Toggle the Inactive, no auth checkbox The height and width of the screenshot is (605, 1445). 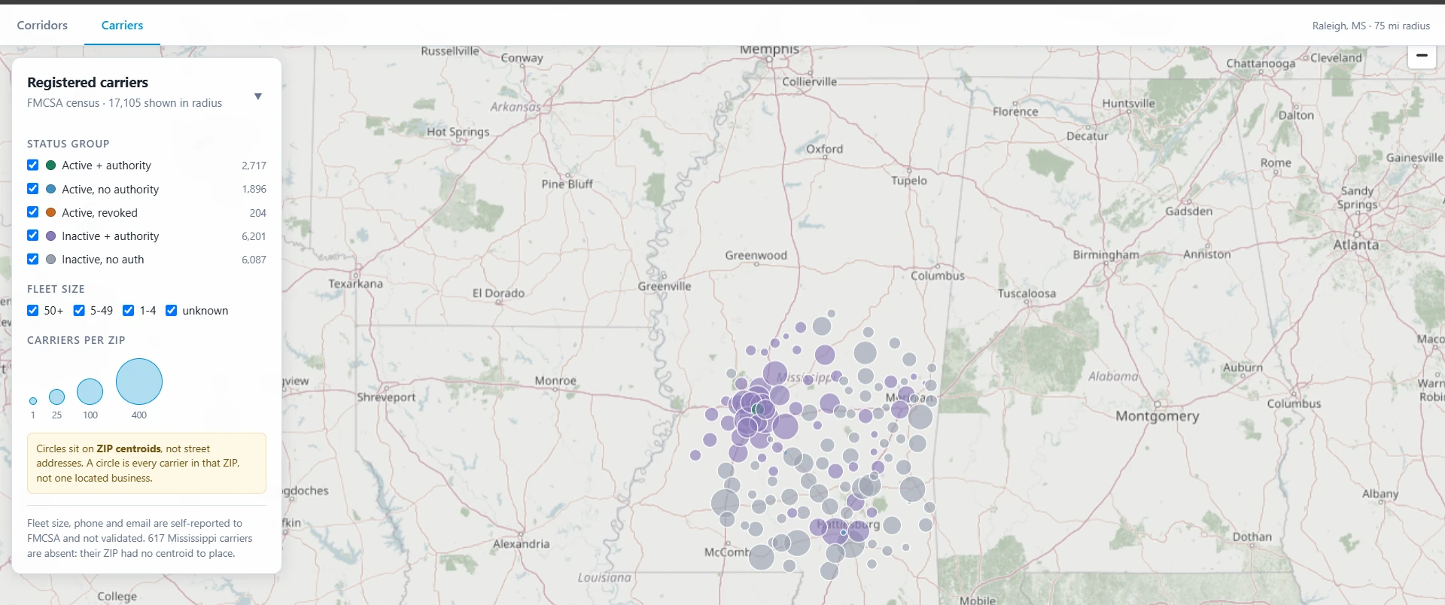tap(32, 259)
